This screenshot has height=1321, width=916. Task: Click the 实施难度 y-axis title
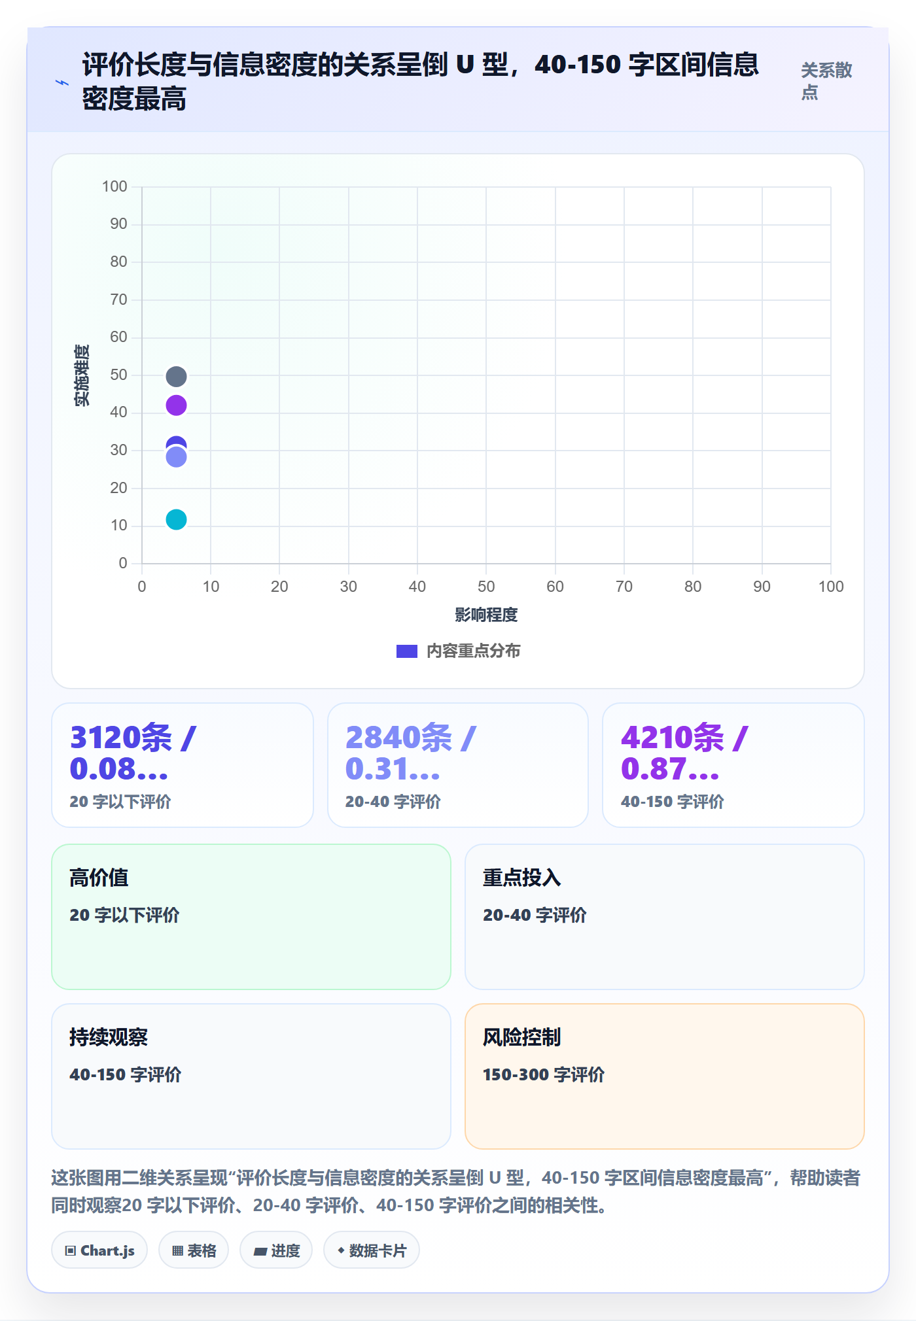(x=82, y=375)
